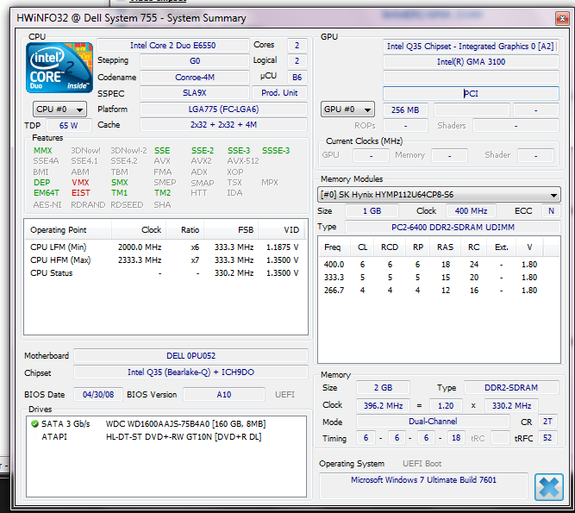Click the green SATA drive status icon

pos(34,424)
